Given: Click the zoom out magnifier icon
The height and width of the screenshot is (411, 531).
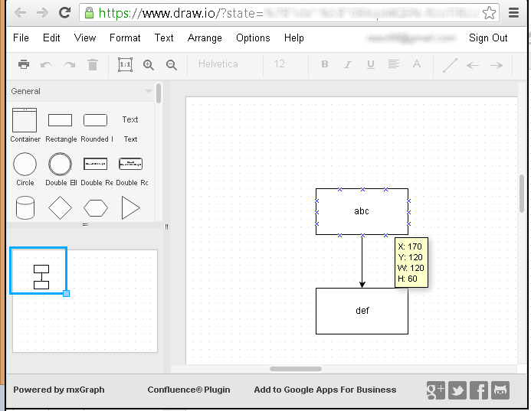Looking at the screenshot, I should [x=172, y=65].
